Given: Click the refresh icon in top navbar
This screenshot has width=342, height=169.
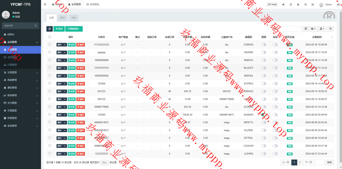Looking at the screenshot, I should click(291, 5).
